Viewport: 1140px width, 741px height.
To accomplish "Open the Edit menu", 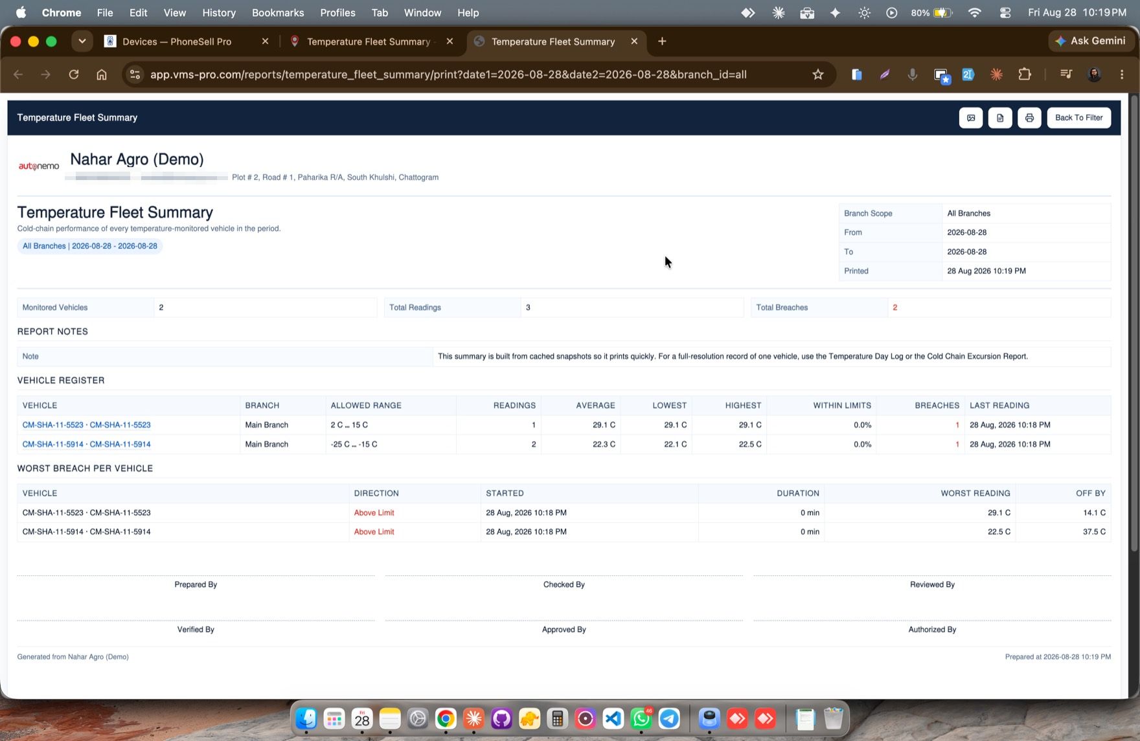I will [138, 12].
